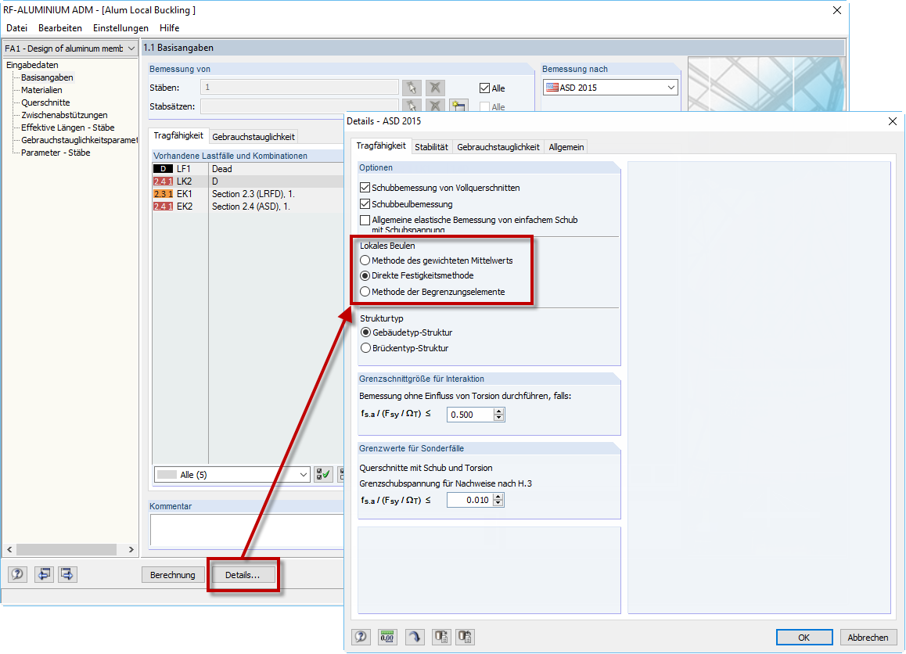Switch to Gebrauchstauglichkeit tab in Details dialog

pyautogui.click(x=498, y=147)
